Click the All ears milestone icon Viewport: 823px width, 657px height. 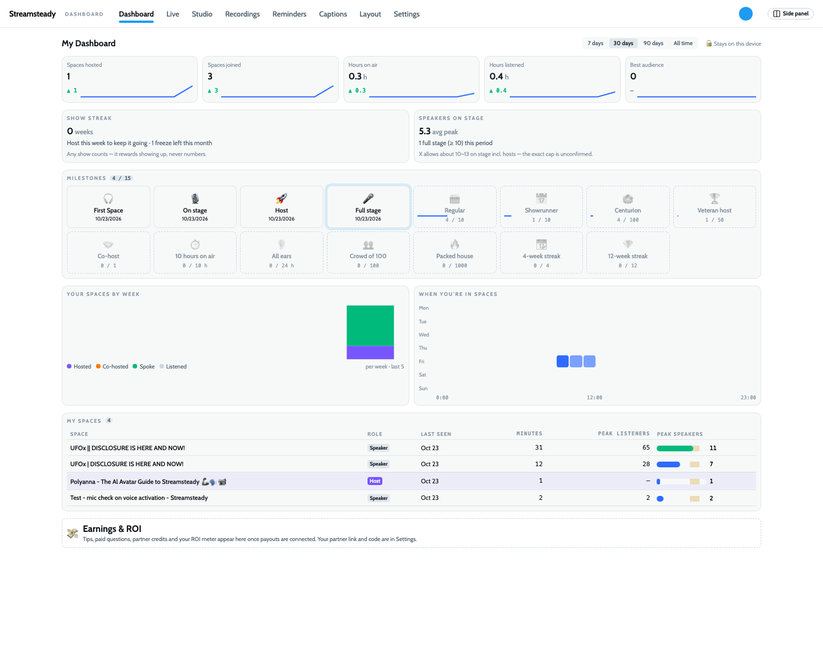282,245
